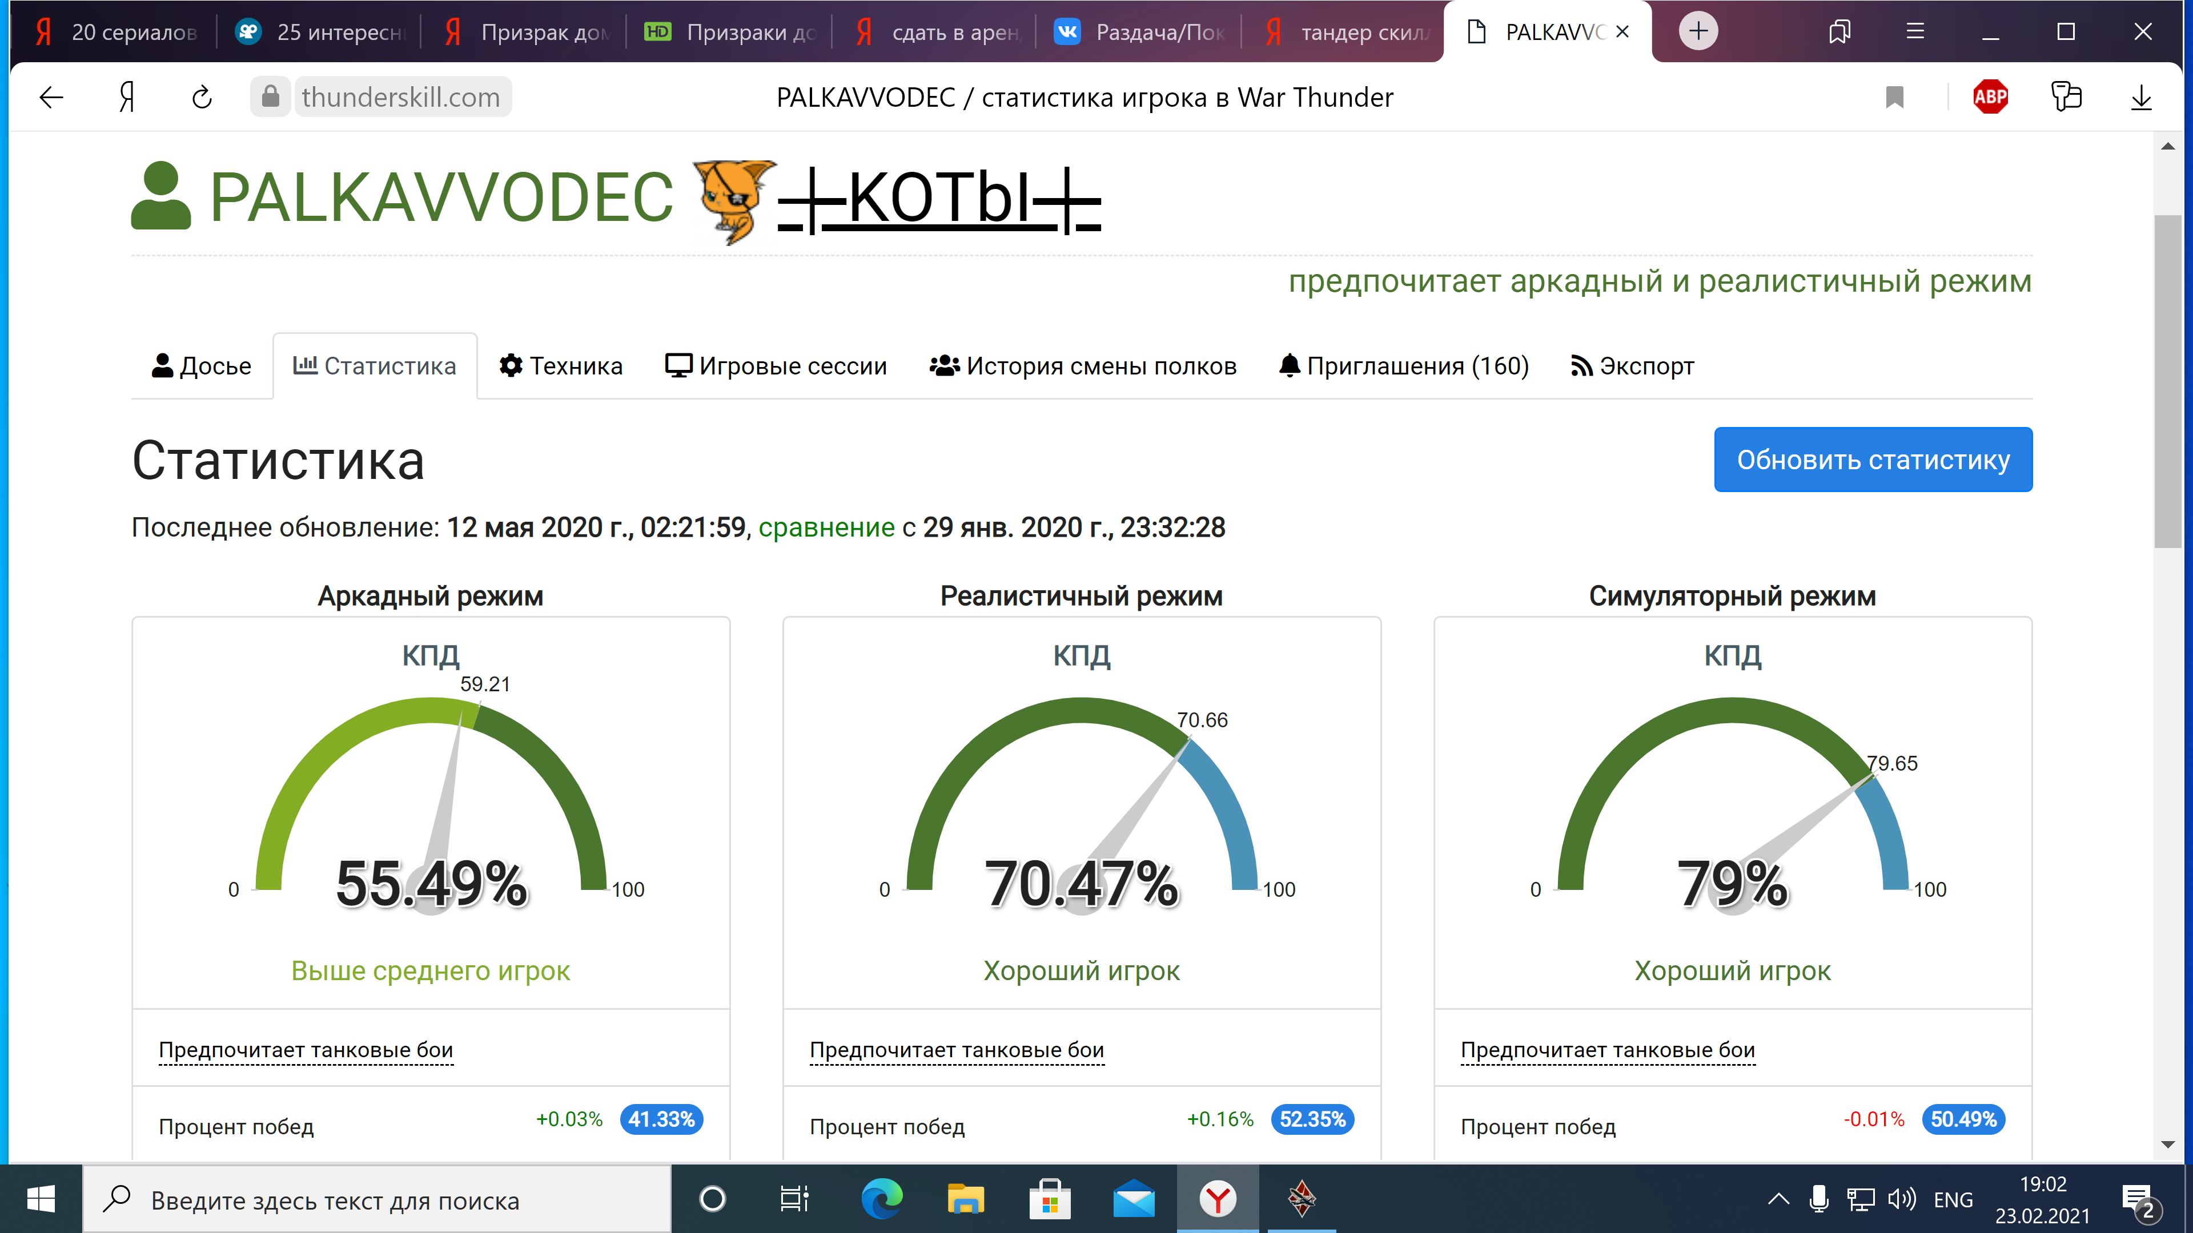Click the 41.33% win rate badge
The height and width of the screenshot is (1233, 2193).
pyautogui.click(x=661, y=1119)
